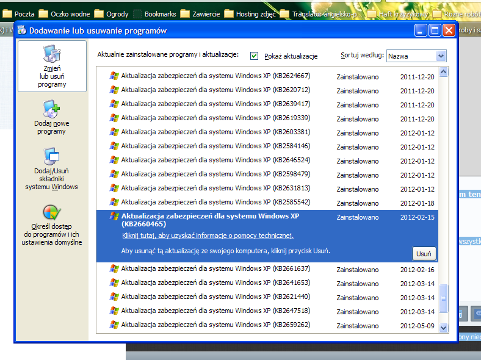This screenshot has height=360, width=481.
Task: Select the update row KB2659262
Action: 267,325
